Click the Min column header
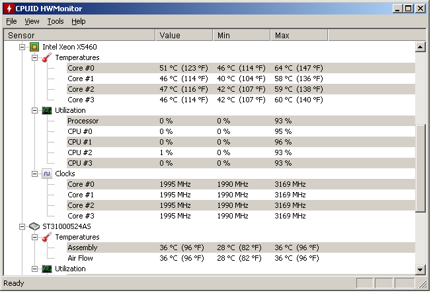This screenshot has height=297, width=435. pos(242,35)
